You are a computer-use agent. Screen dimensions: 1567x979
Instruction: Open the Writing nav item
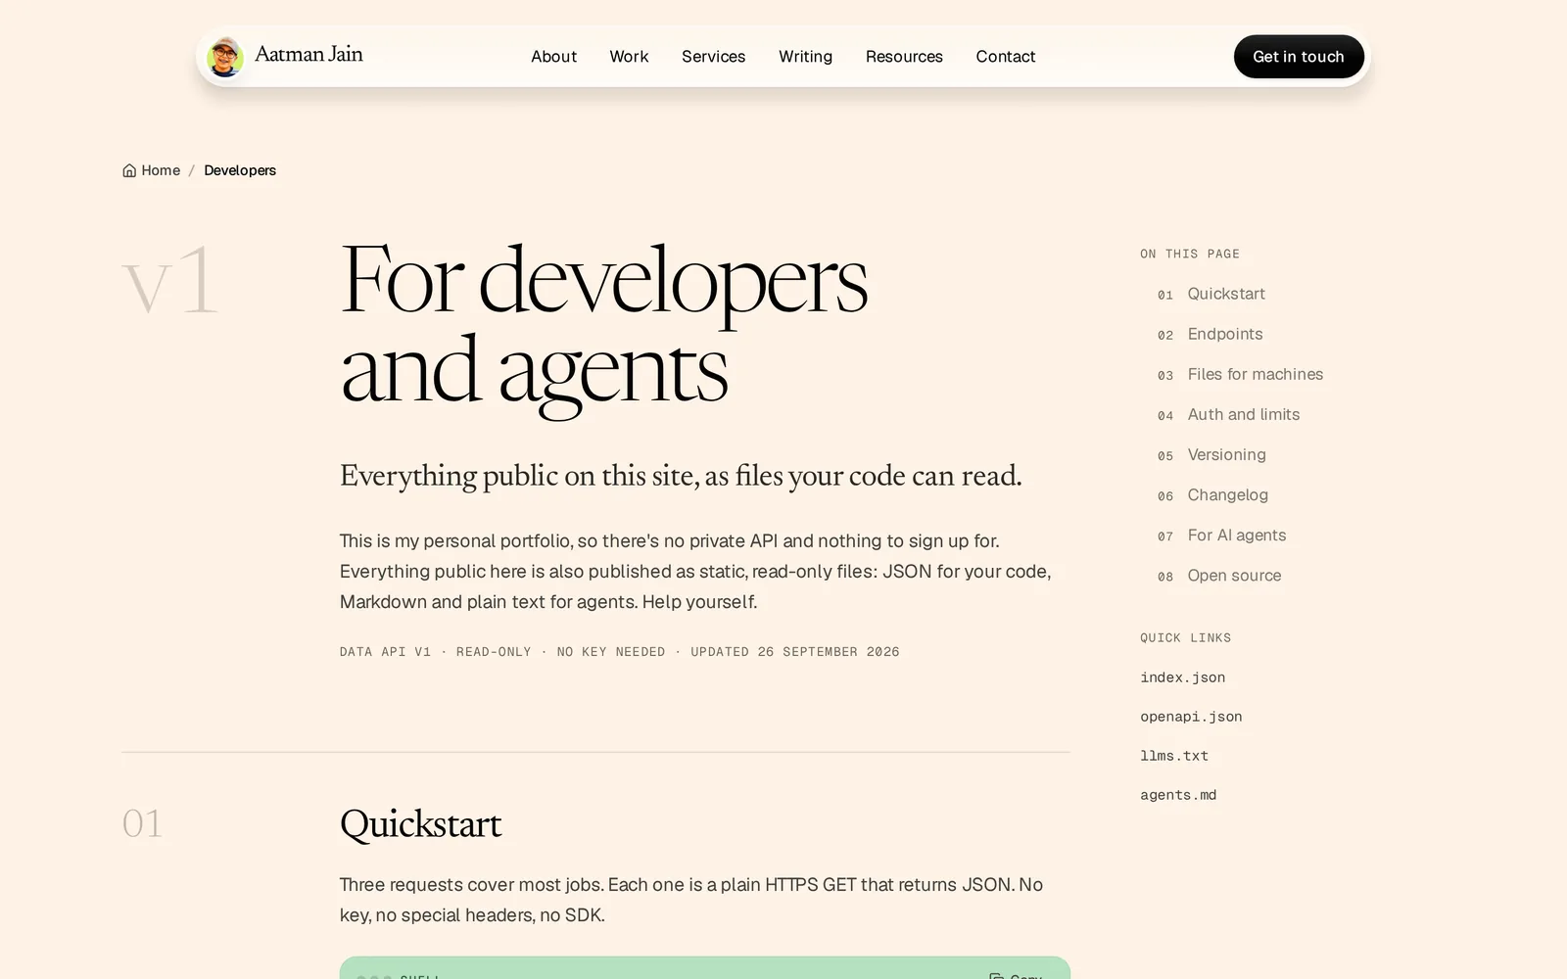coord(805,57)
